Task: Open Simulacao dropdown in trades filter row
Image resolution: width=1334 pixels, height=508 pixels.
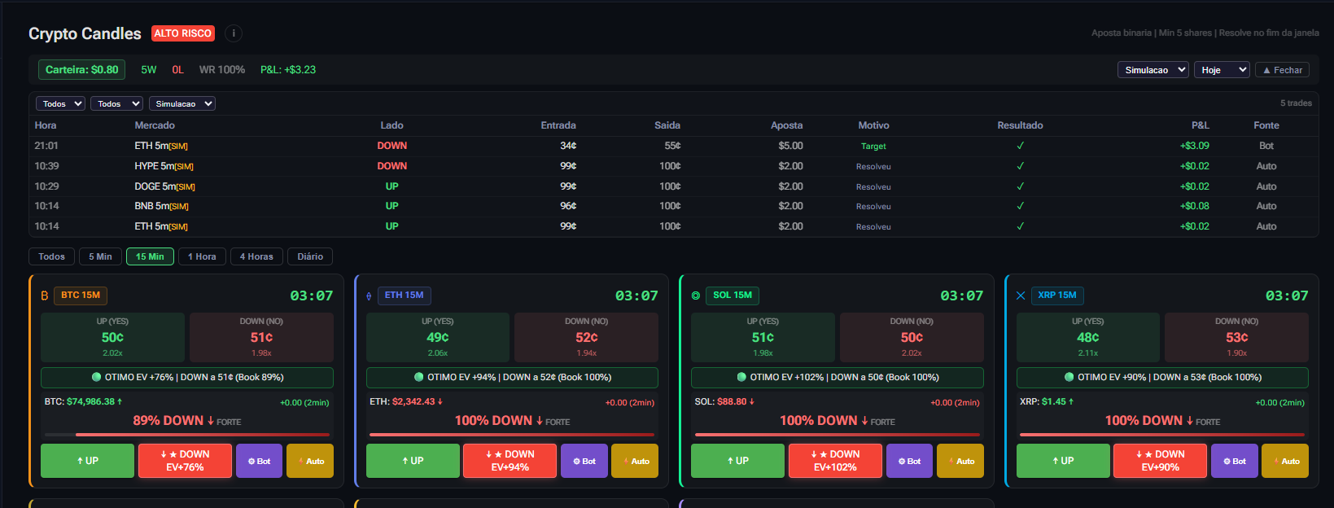Action: coord(182,103)
